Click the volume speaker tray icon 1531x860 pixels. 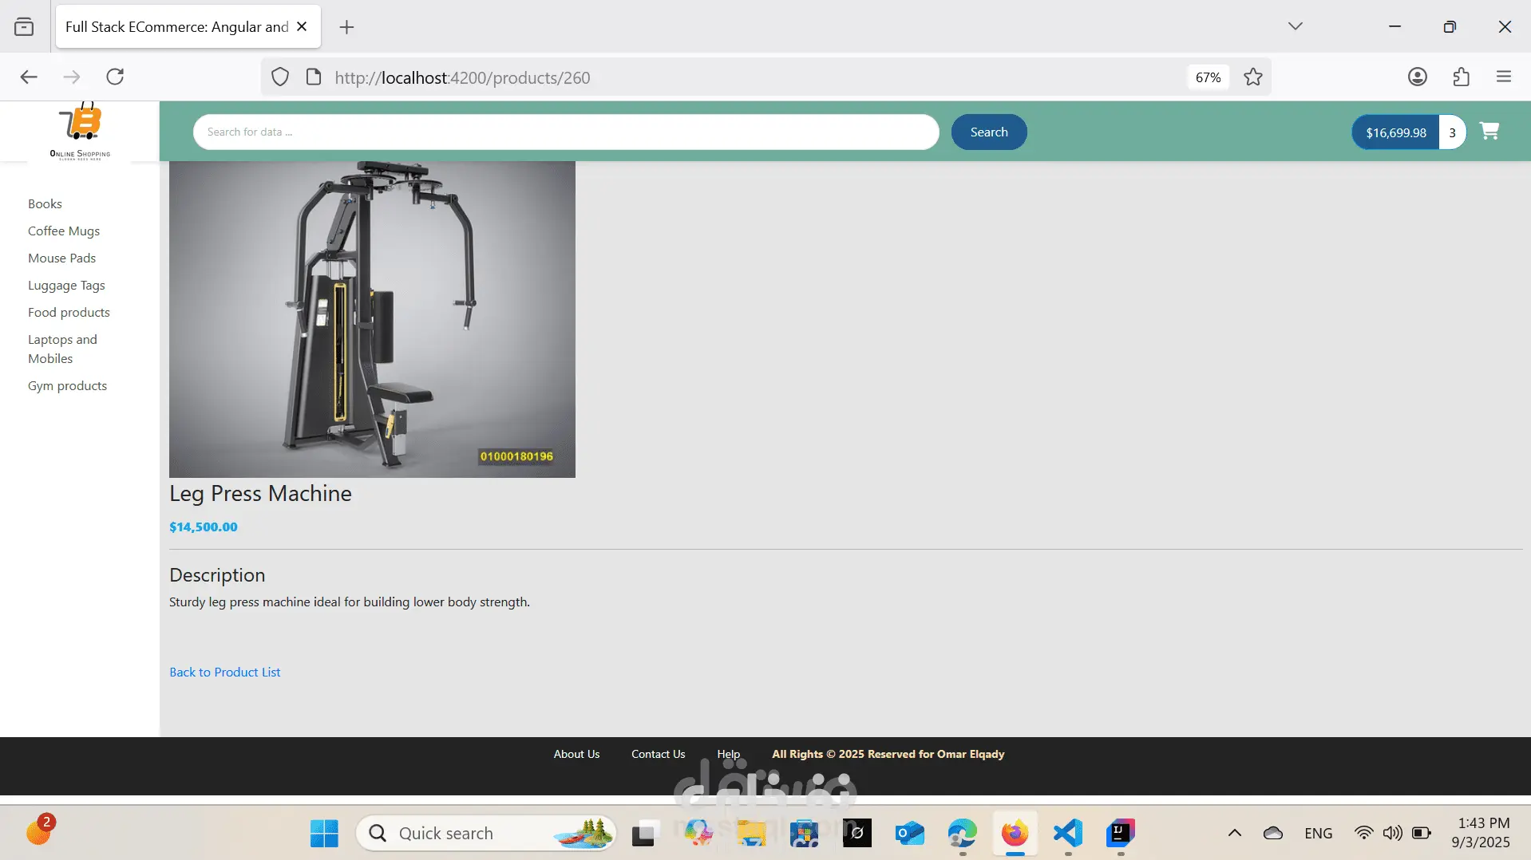(x=1393, y=834)
